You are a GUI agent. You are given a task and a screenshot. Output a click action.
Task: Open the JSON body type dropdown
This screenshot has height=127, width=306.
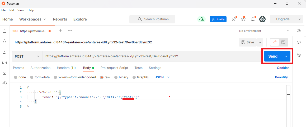(162, 77)
